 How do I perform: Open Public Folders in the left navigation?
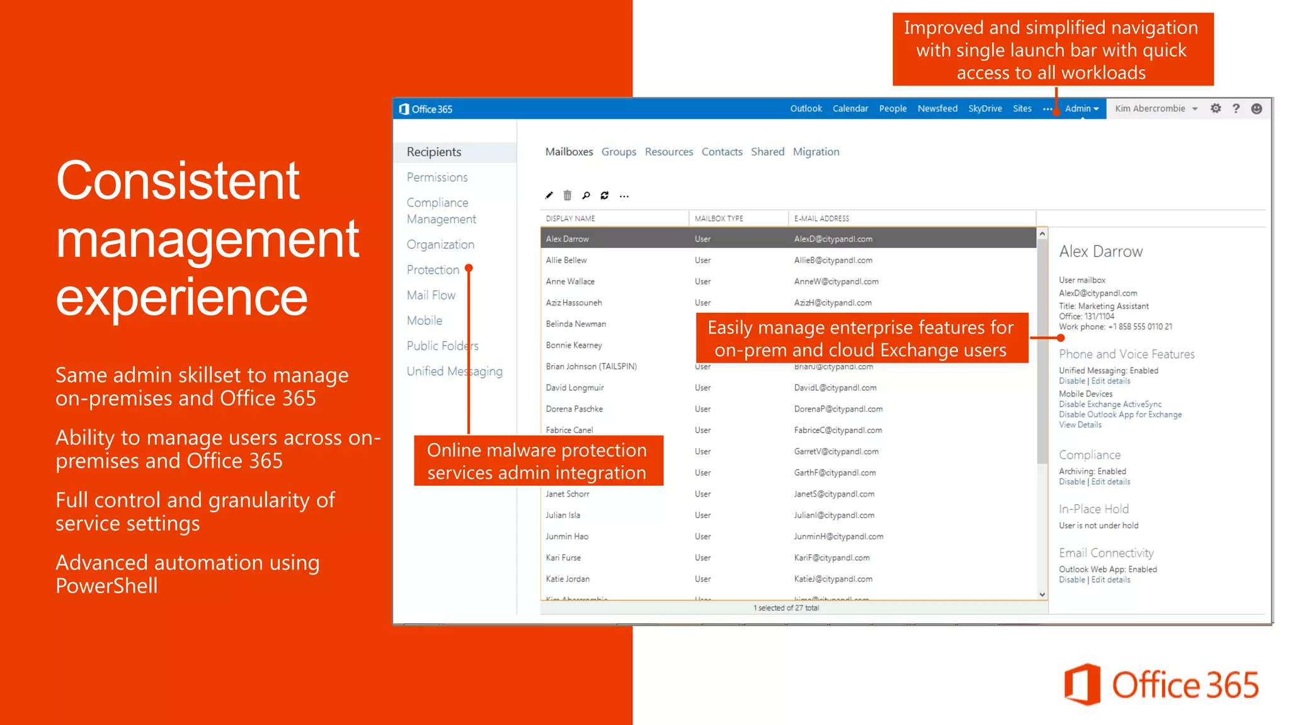click(x=442, y=346)
